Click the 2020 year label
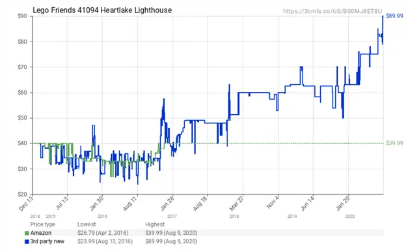 coord(350,217)
